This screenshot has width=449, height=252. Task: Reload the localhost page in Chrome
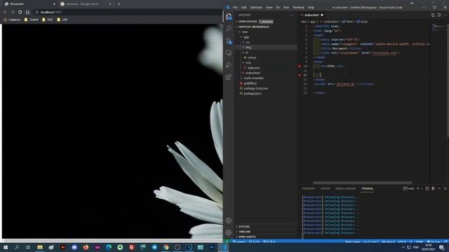pos(20,13)
